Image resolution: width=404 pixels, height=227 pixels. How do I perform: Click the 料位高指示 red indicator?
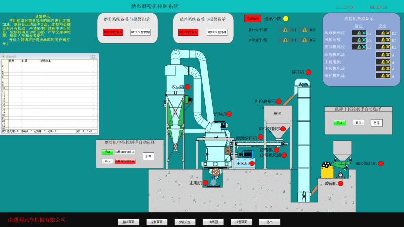click(x=279, y=101)
